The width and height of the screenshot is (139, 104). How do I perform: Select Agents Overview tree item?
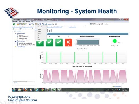(23, 38)
